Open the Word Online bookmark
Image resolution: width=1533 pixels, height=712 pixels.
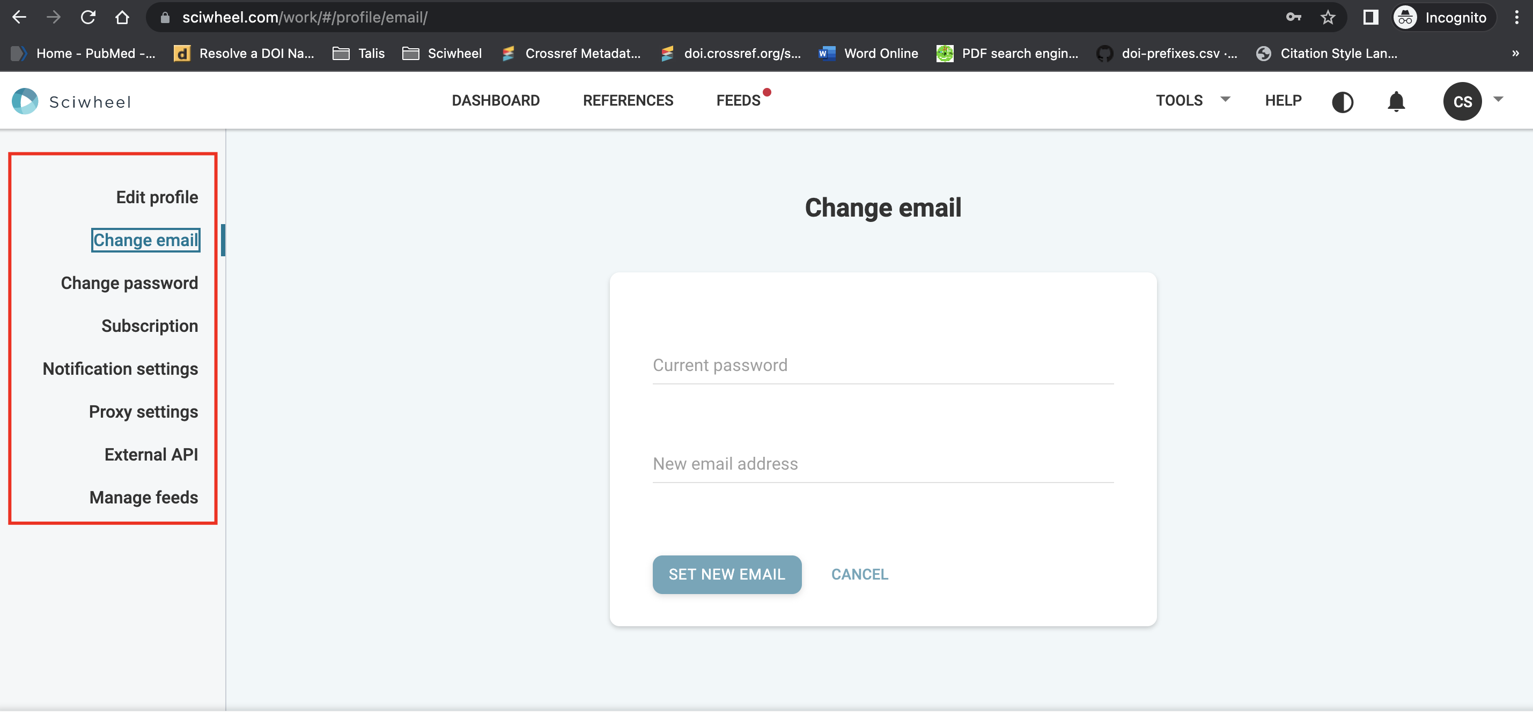coord(868,54)
